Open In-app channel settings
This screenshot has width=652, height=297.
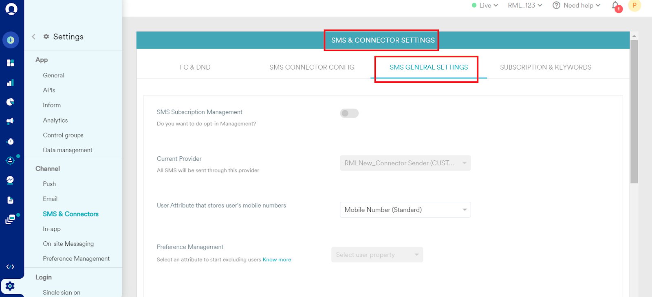[x=52, y=229]
